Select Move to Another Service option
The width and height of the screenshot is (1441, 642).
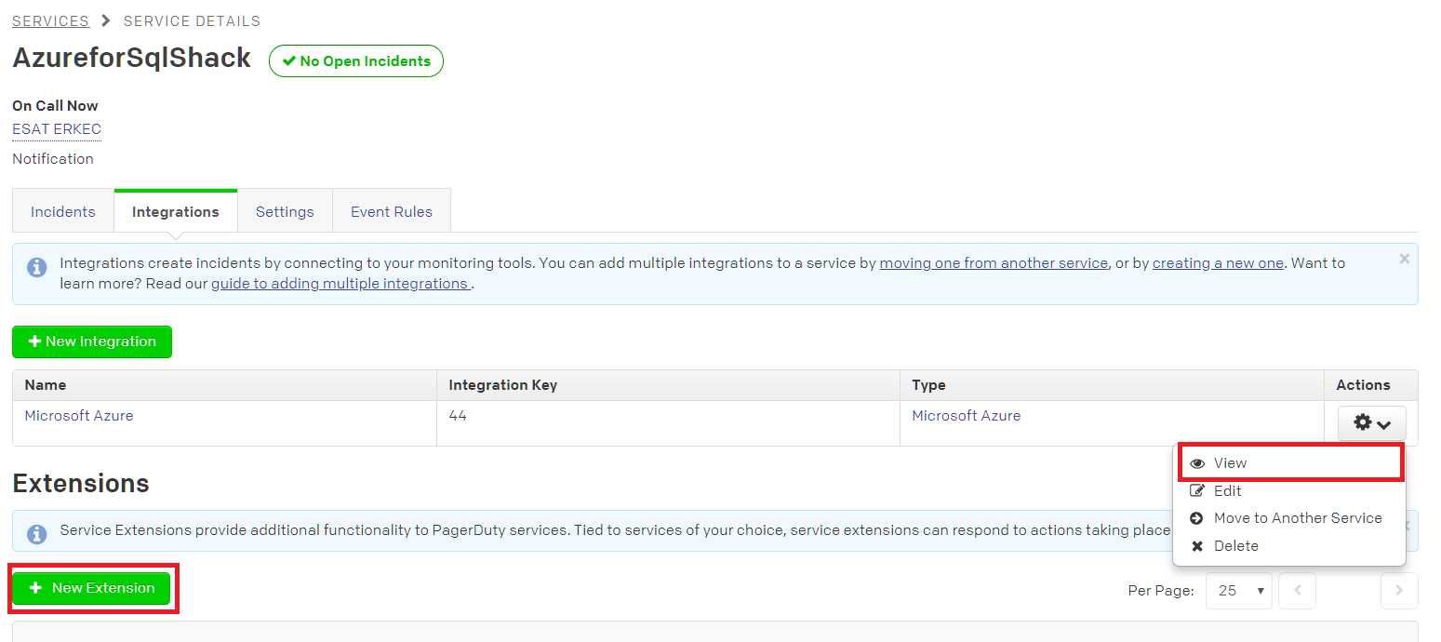[1297, 517]
